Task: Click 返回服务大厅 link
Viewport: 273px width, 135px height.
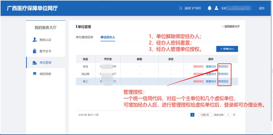Action: (x=231, y=27)
